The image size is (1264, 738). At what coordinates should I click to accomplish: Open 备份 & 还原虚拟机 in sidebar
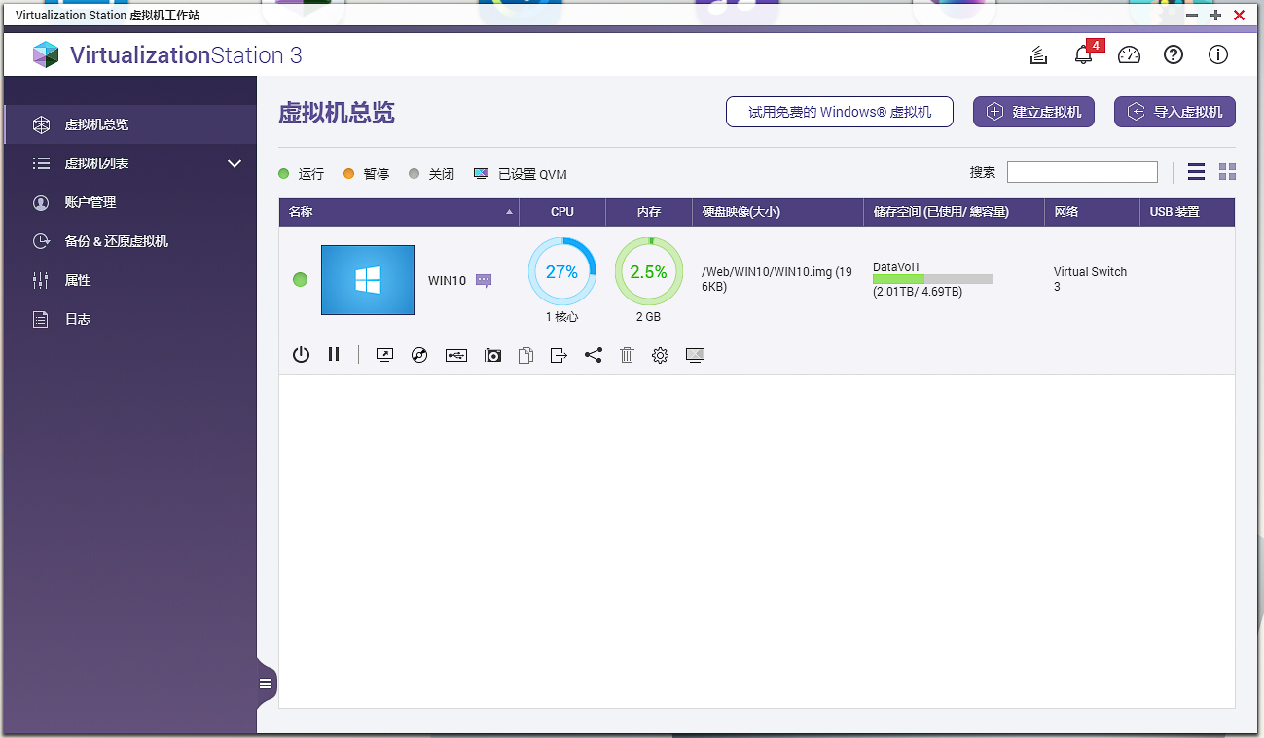[130, 241]
